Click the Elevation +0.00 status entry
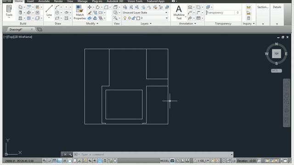The width and height of the screenshot is (294, 165). [246, 161]
